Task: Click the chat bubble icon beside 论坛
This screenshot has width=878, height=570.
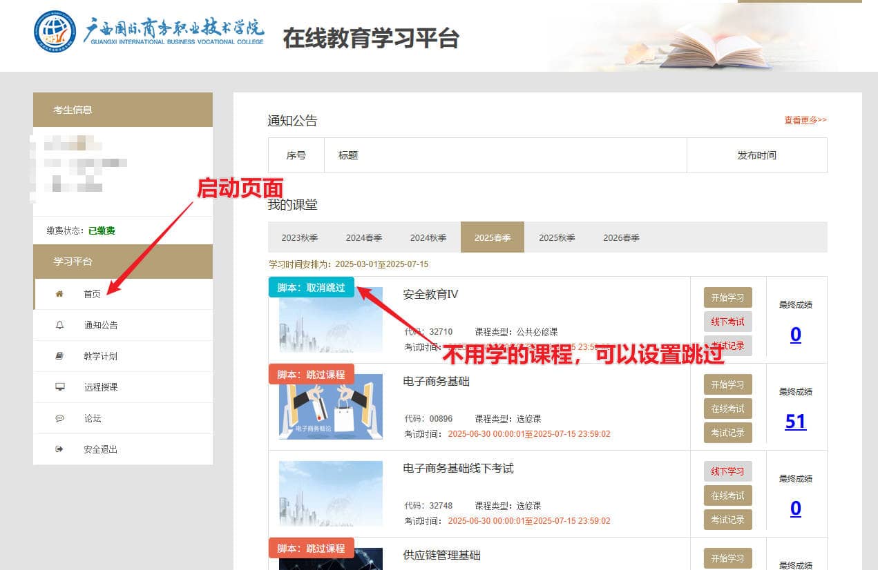Action: [59, 418]
